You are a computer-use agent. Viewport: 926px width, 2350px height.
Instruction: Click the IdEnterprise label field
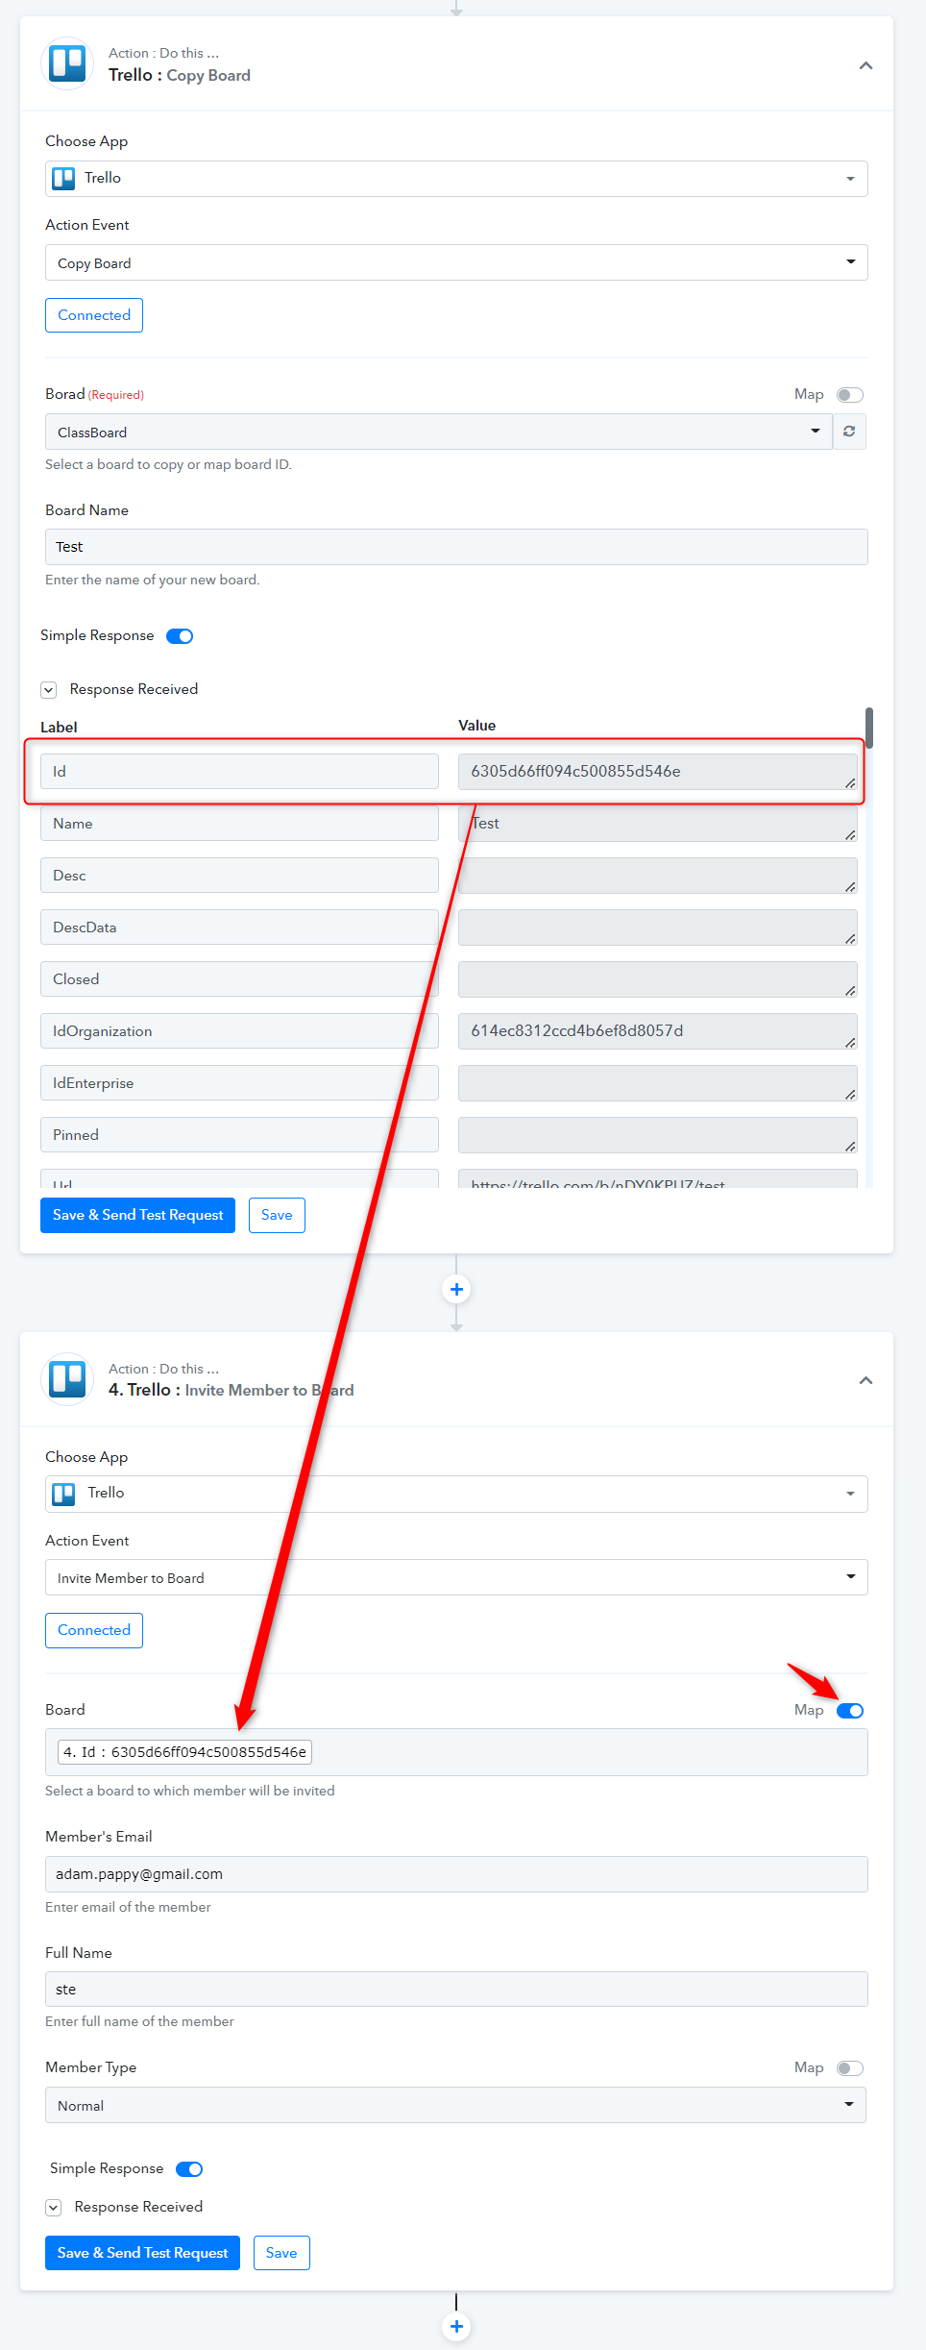(x=239, y=1083)
